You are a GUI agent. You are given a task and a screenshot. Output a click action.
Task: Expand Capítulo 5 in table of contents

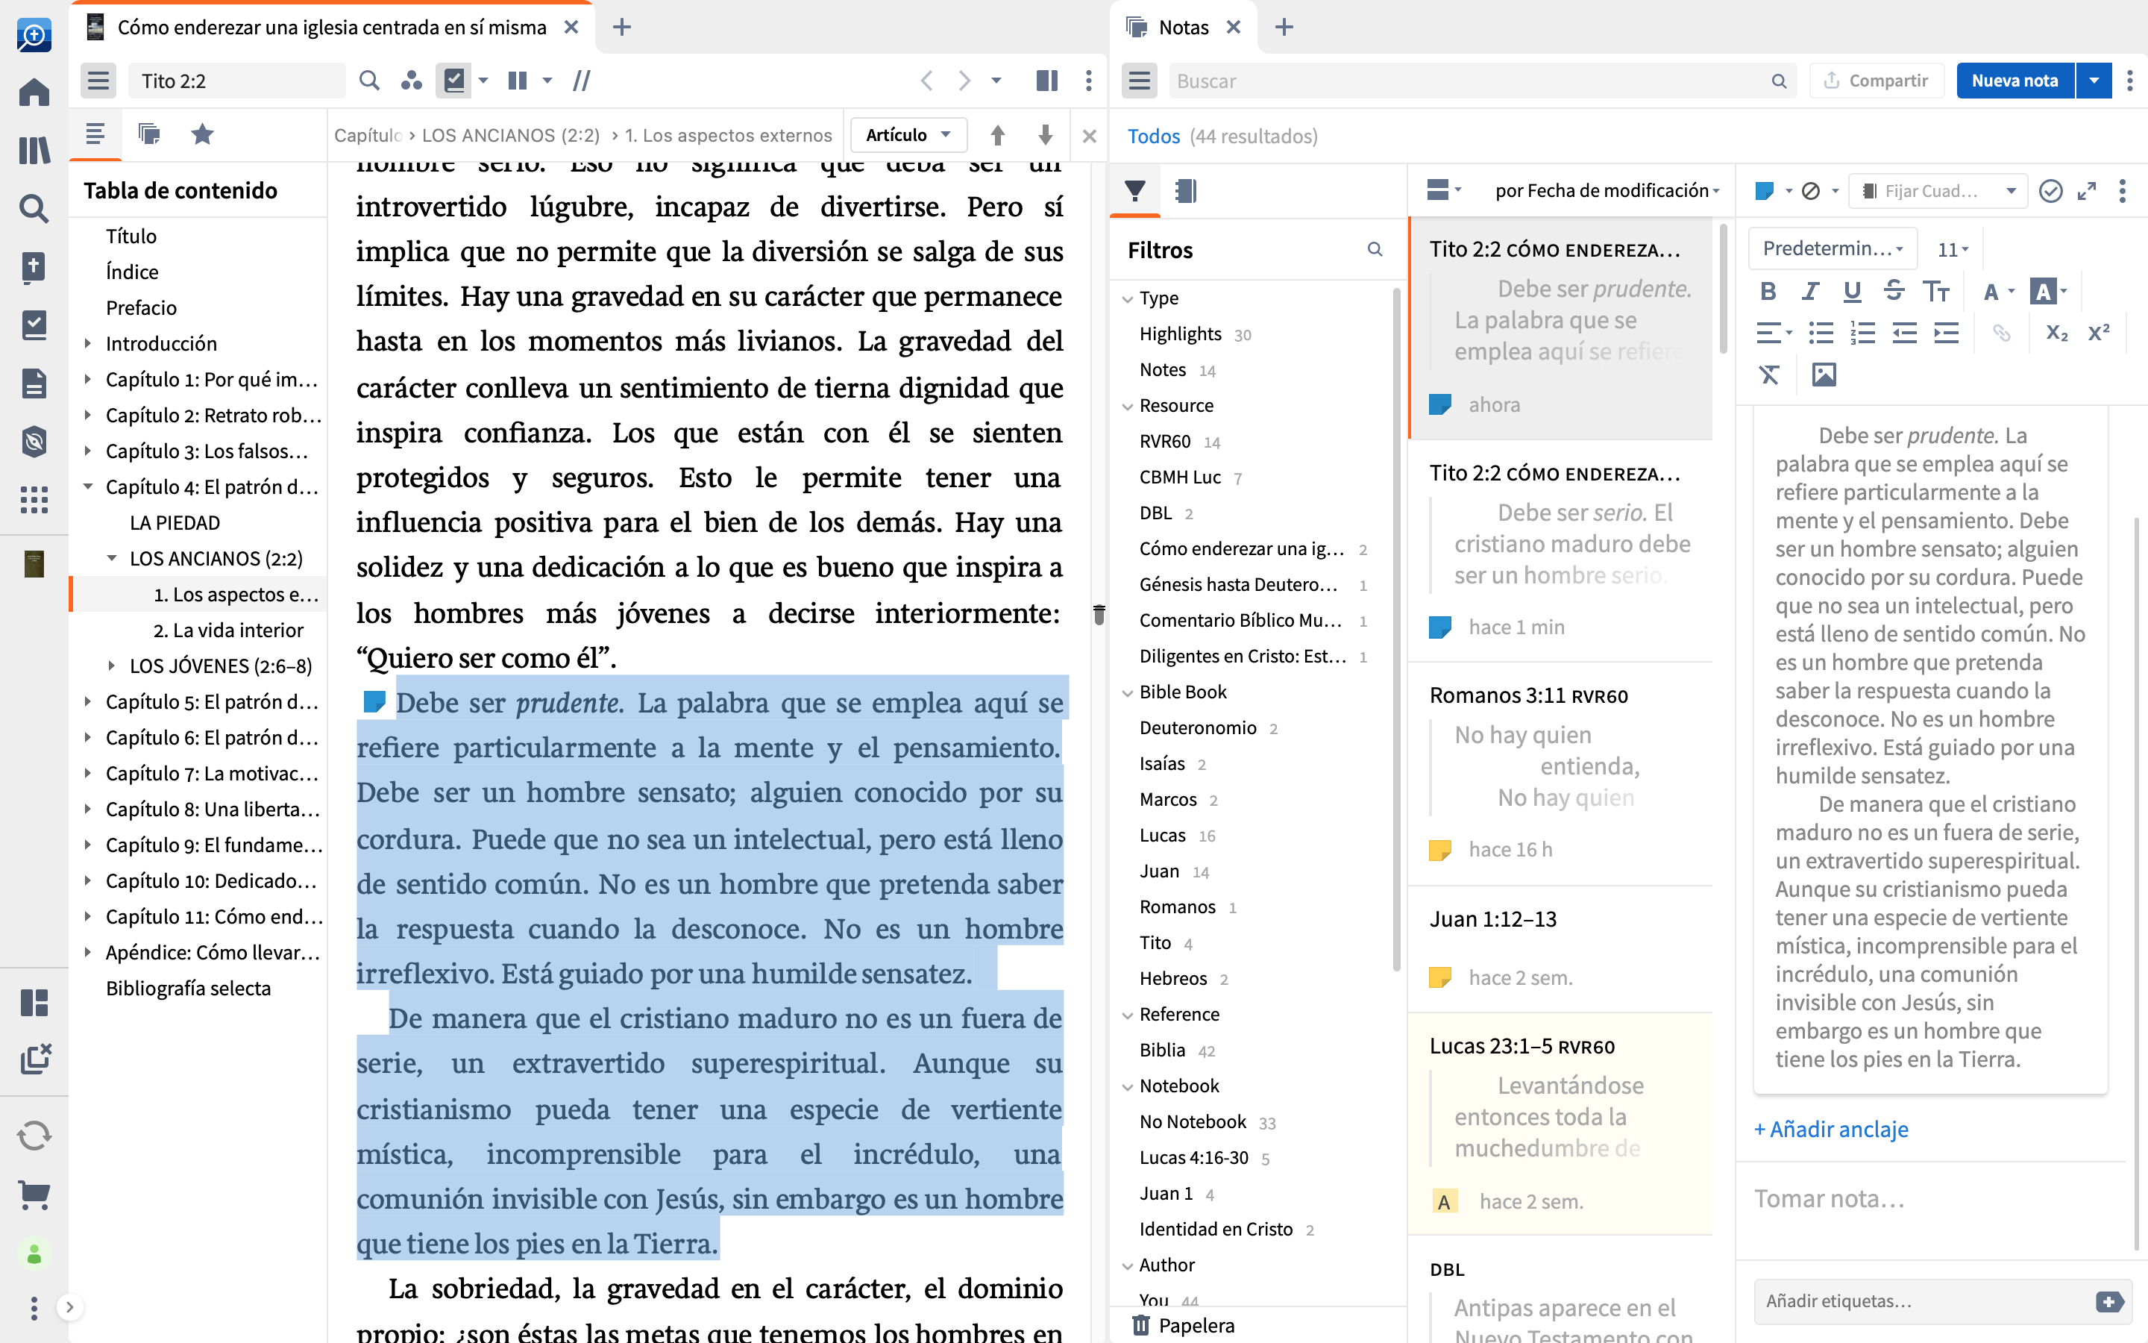pyautogui.click(x=87, y=701)
